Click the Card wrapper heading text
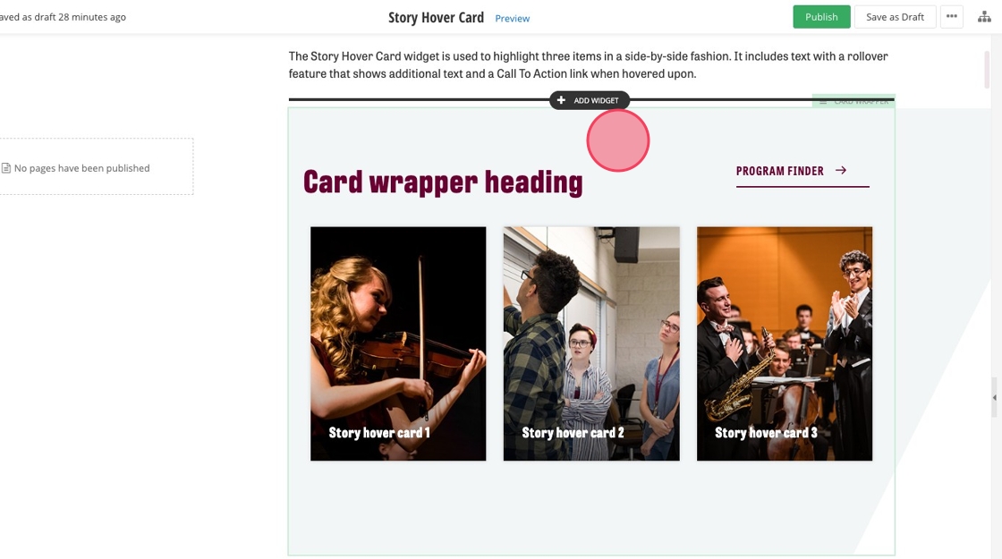The height and width of the screenshot is (559, 1002). pyautogui.click(x=443, y=182)
